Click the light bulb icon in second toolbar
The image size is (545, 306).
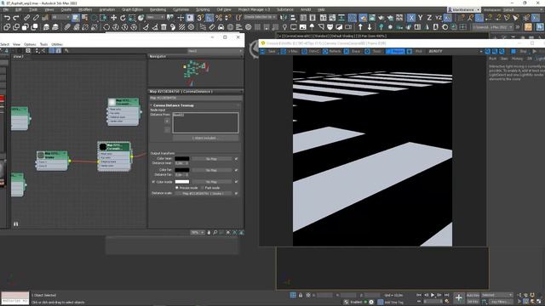pos(284,27)
